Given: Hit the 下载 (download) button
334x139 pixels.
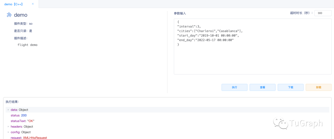Looking at the screenshot, I should coord(290,87).
